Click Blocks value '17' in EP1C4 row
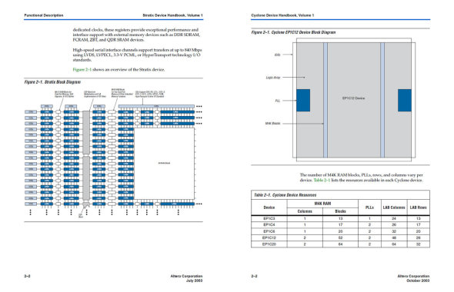 click(340, 224)
